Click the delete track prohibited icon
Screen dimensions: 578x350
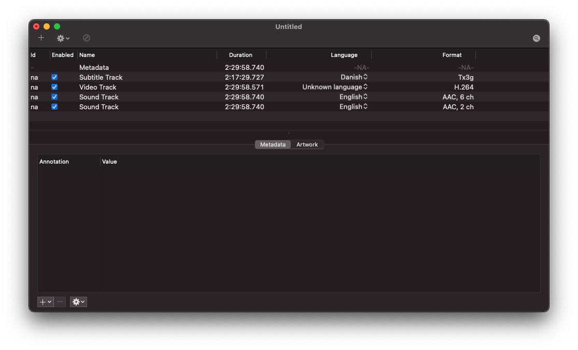coord(87,38)
